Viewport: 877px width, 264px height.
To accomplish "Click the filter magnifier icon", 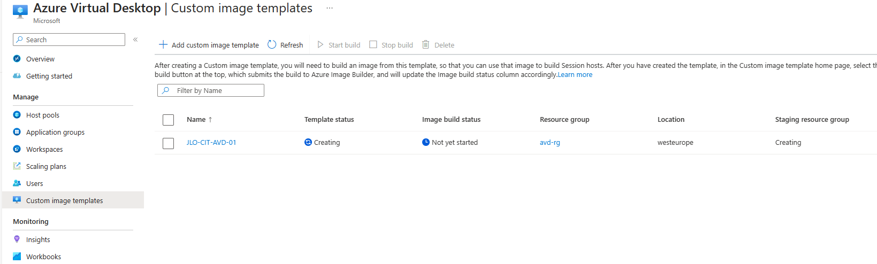I will [x=166, y=90].
